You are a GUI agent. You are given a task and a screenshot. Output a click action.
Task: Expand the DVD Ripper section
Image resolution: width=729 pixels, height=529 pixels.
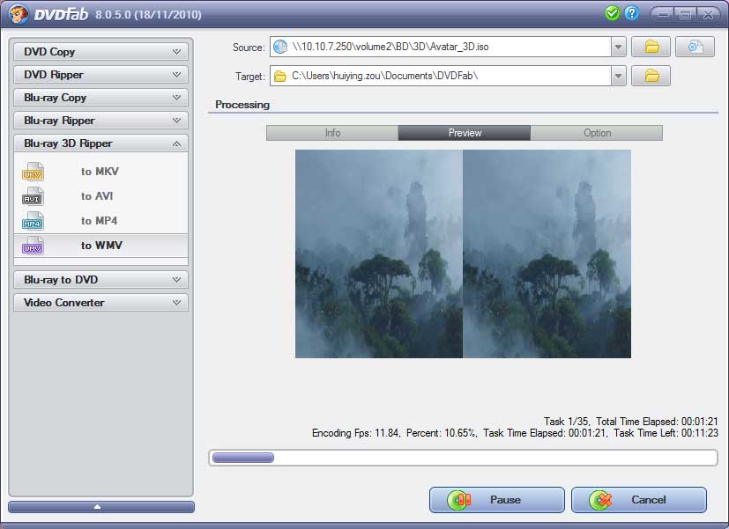pos(100,74)
